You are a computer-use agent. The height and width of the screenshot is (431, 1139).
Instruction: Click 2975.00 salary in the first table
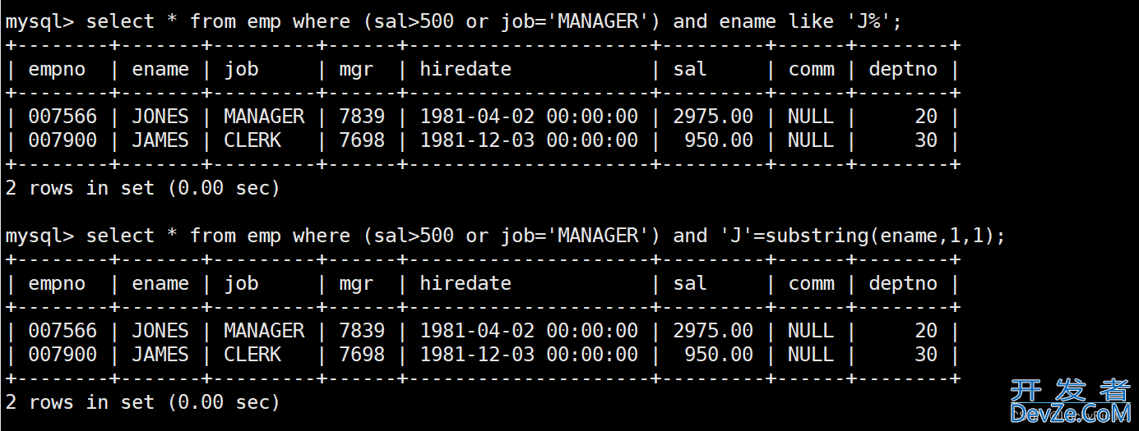(x=713, y=117)
